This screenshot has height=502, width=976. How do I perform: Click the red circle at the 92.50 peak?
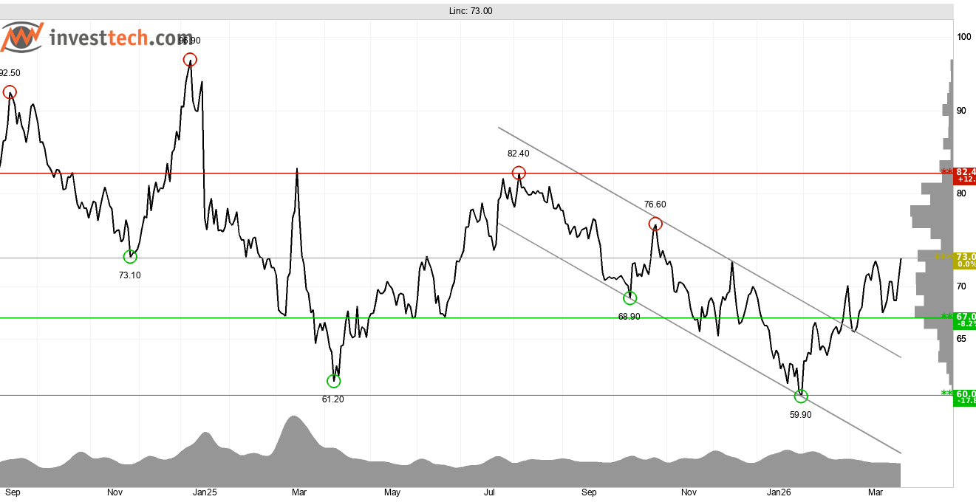tap(10, 92)
